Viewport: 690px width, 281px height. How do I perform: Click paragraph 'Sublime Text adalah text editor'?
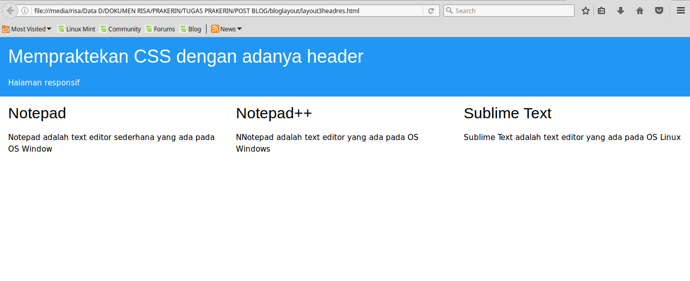(x=572, y=137)
